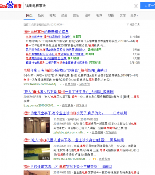Viewport: 155px width, 175px height.
Task: Click fj.qq.com green URL
Action: 39,106
